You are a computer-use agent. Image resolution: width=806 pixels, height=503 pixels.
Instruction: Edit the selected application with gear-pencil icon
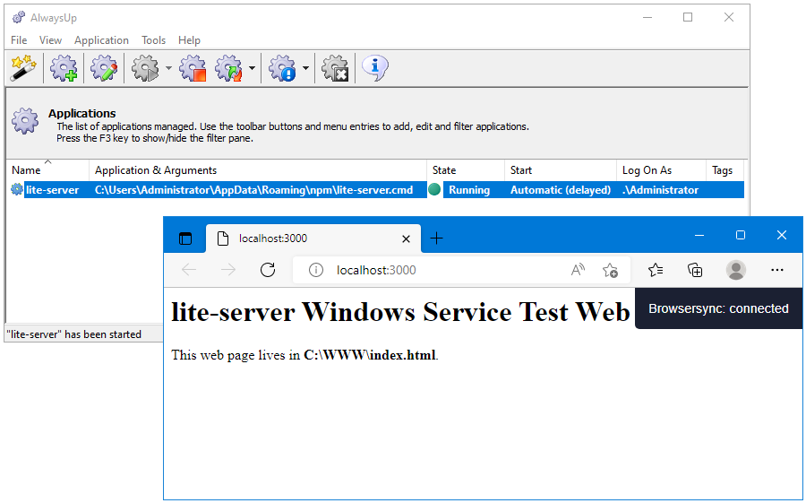coord(104,67)
